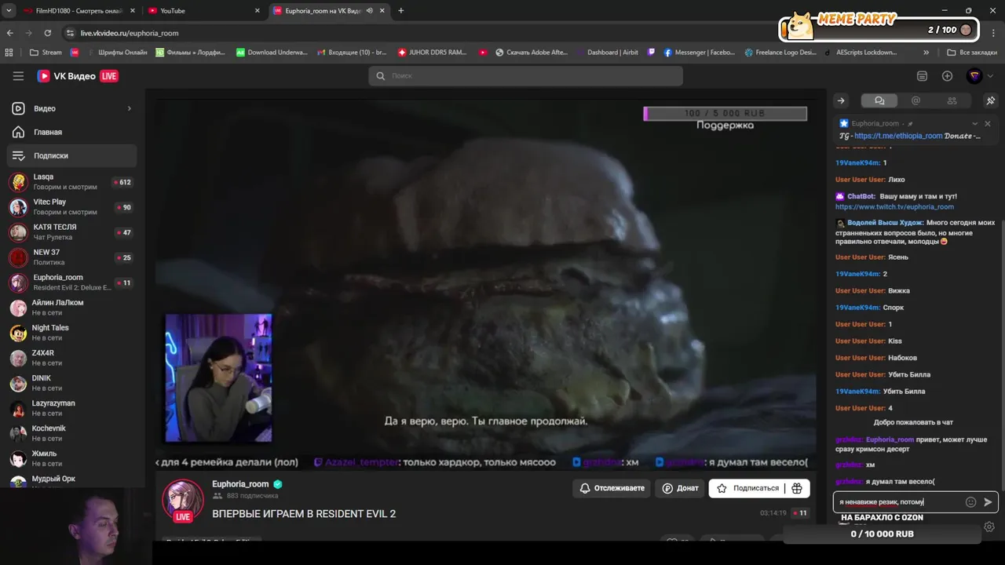Open Euphoria_room in the sidebar list
The width and height of the screenshot is (1005, 565).
click(x=71, y=282)
